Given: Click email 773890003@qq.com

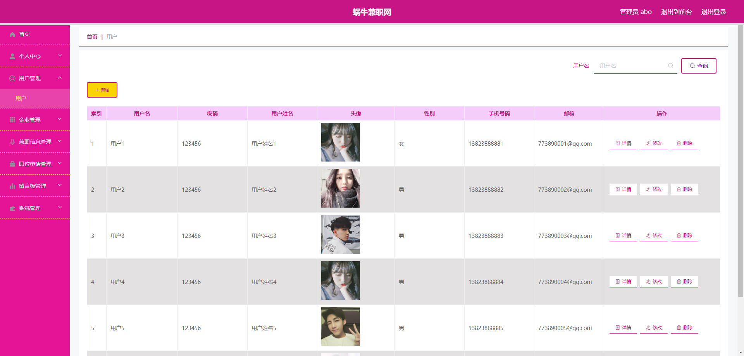Looking at the screenshot, I should tap(565, 236).
